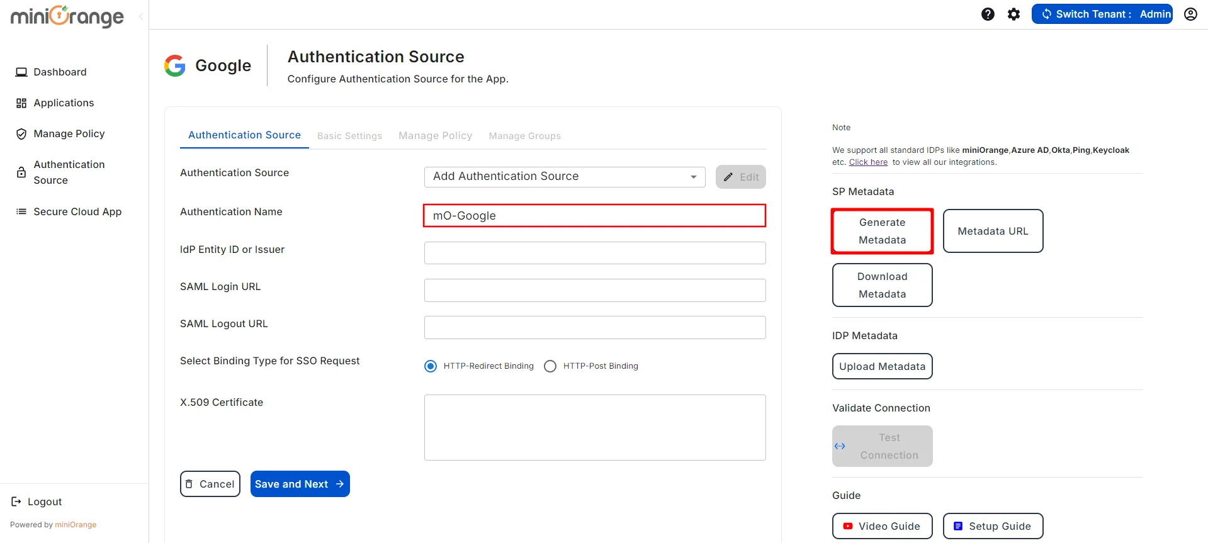Screen dimensions: 1208x543
Task: Collapse the sidebar with chevron arrow
Action: tap(141, 16)
